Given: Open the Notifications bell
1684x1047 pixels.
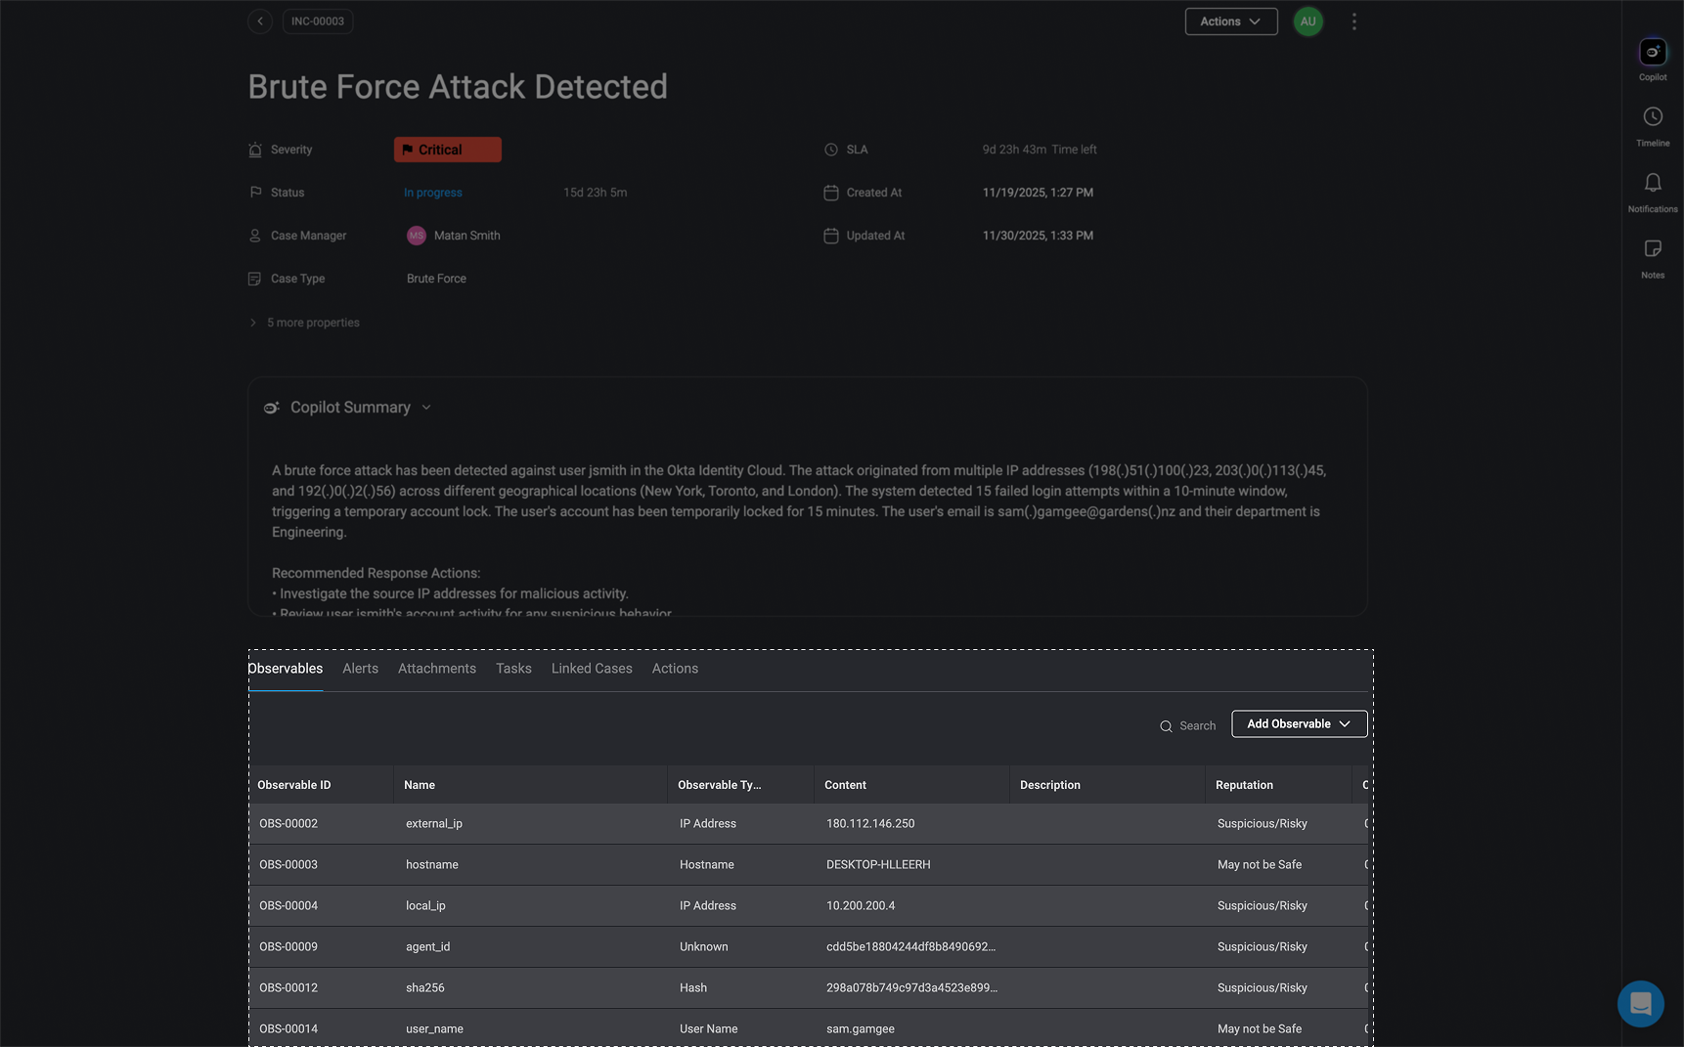Looking at the screenshot, I should (1653, 184).
